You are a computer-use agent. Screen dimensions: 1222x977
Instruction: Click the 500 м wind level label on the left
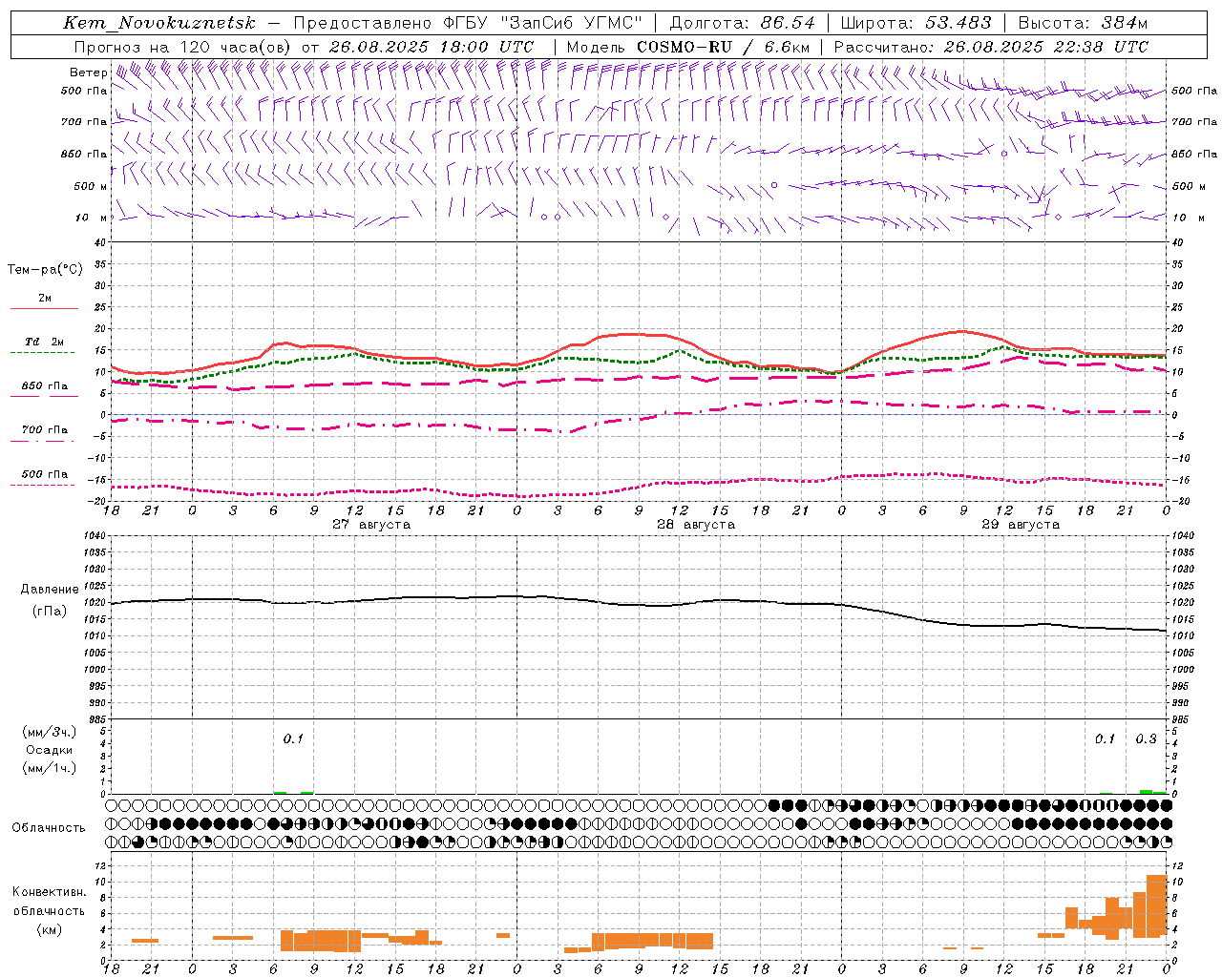(x=92, y=187)
